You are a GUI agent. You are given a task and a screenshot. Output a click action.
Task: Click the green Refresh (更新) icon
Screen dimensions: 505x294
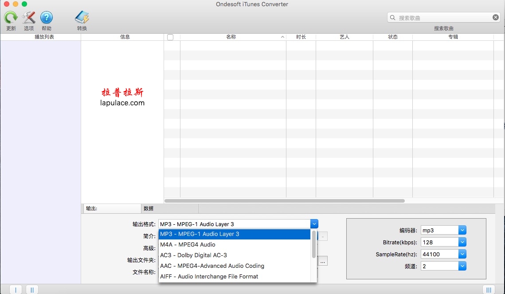[x=11, y=17]
